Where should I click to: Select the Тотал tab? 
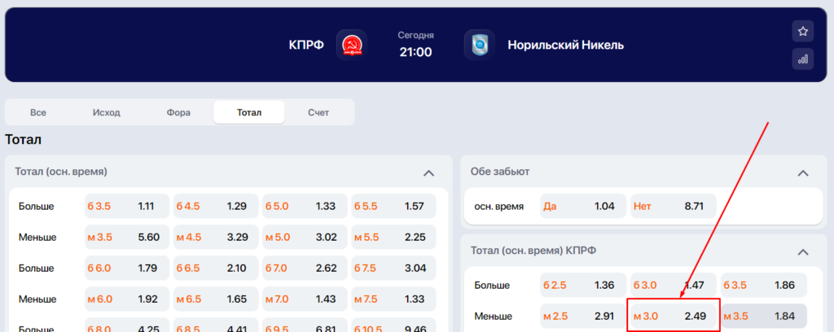point(249,112)
